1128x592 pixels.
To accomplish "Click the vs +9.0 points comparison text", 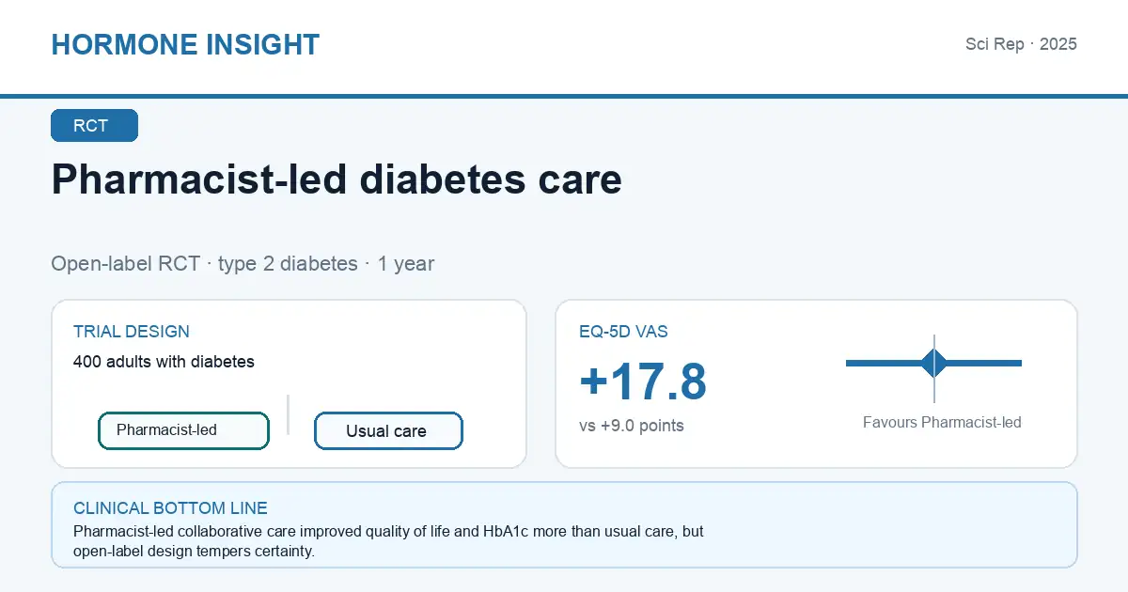I will (632, 426).
